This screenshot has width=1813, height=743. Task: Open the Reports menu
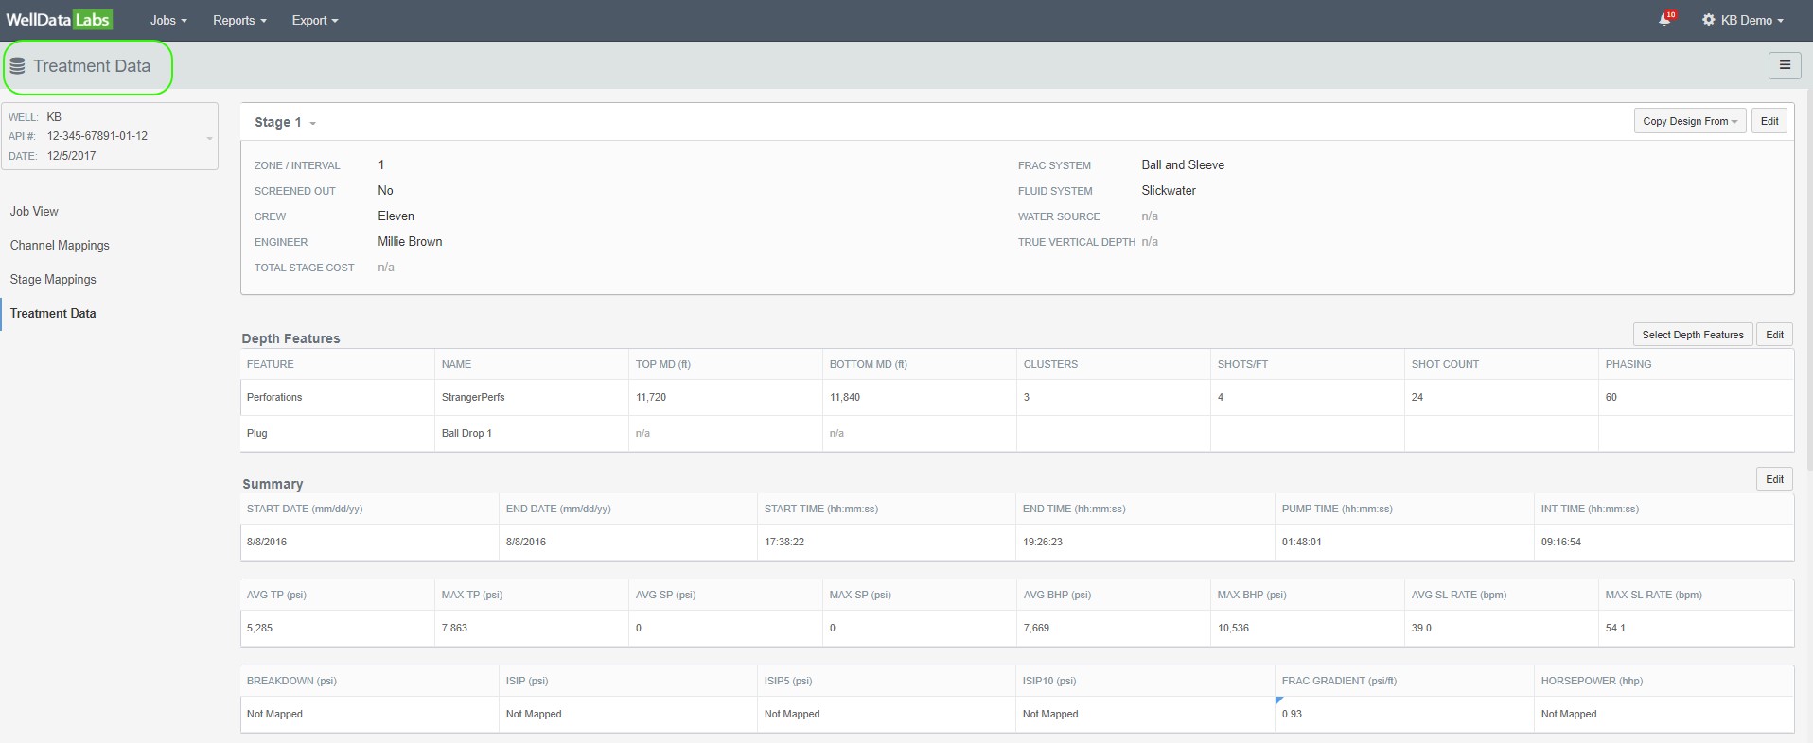pyautogui.click(x=239, y=20)
